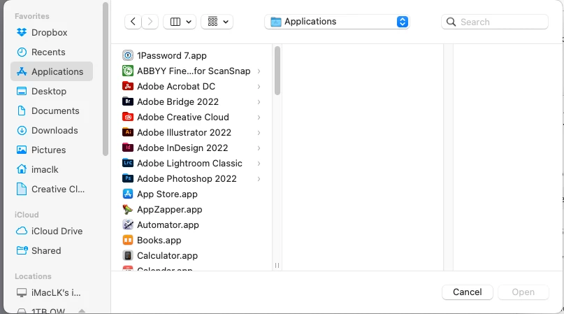Expand the Adobe Lightroom Classic chevron

(259, 164)
